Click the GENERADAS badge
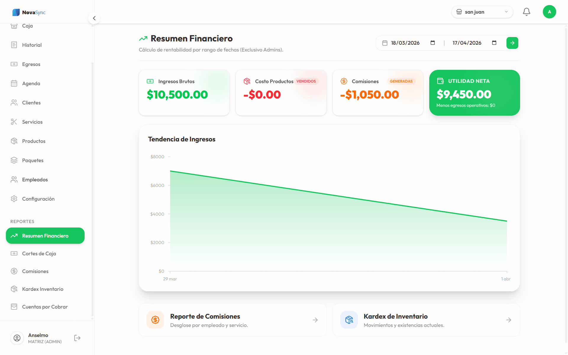This screenshot has height=355, width=568. pos(401,81)
